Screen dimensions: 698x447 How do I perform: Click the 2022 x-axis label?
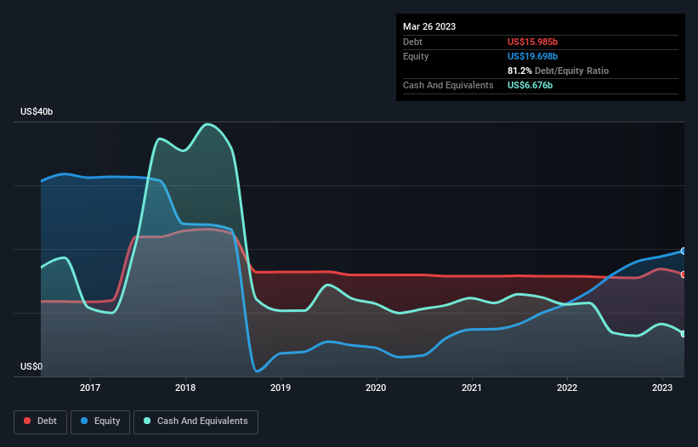tap(567, 388)
